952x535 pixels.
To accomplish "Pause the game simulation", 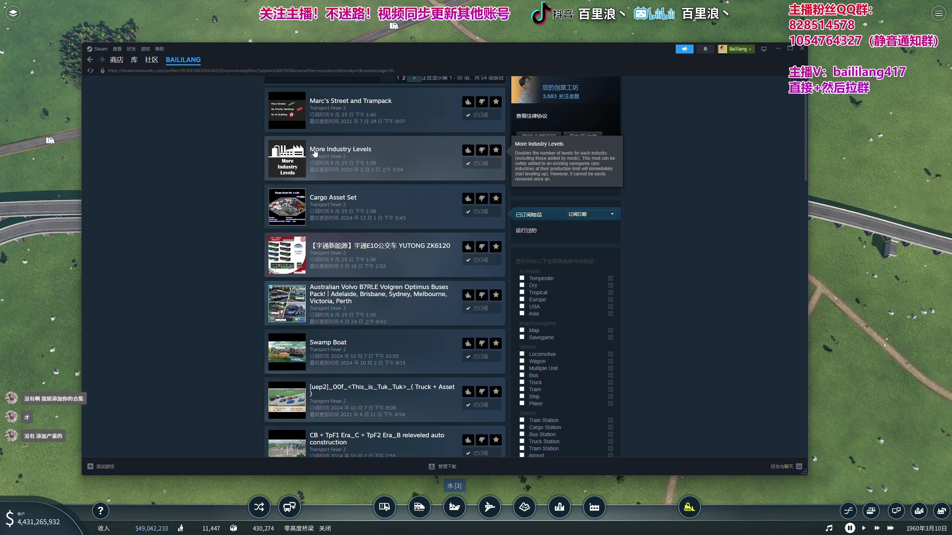I will point(850,528).
